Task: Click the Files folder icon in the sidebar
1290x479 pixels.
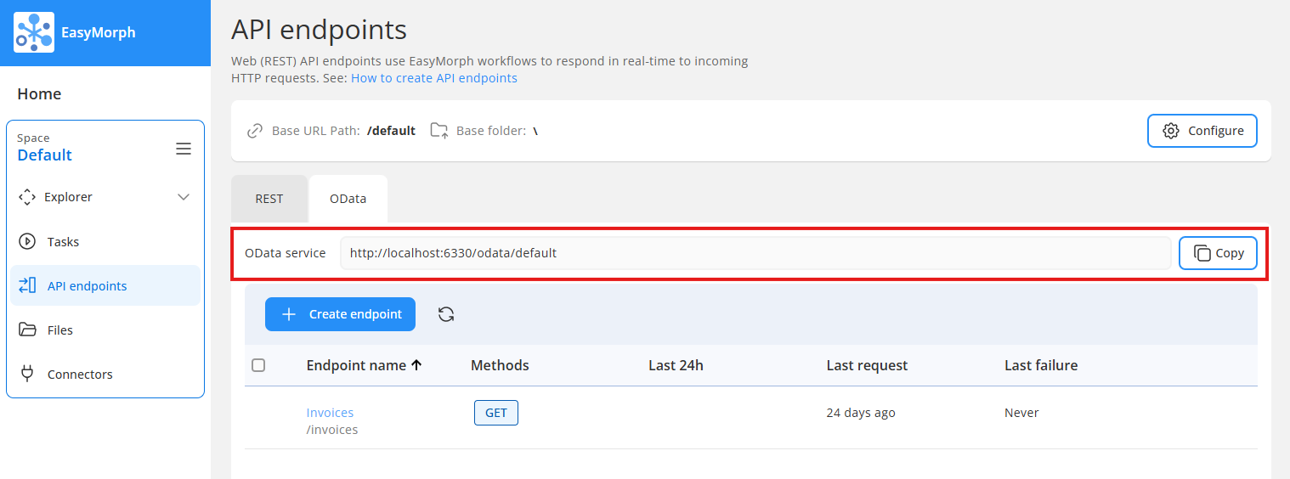Action: (x=27, y=330)
